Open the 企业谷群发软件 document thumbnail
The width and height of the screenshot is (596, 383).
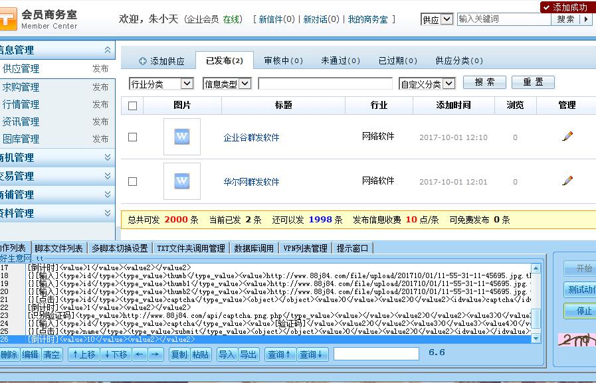click(182, 137)
